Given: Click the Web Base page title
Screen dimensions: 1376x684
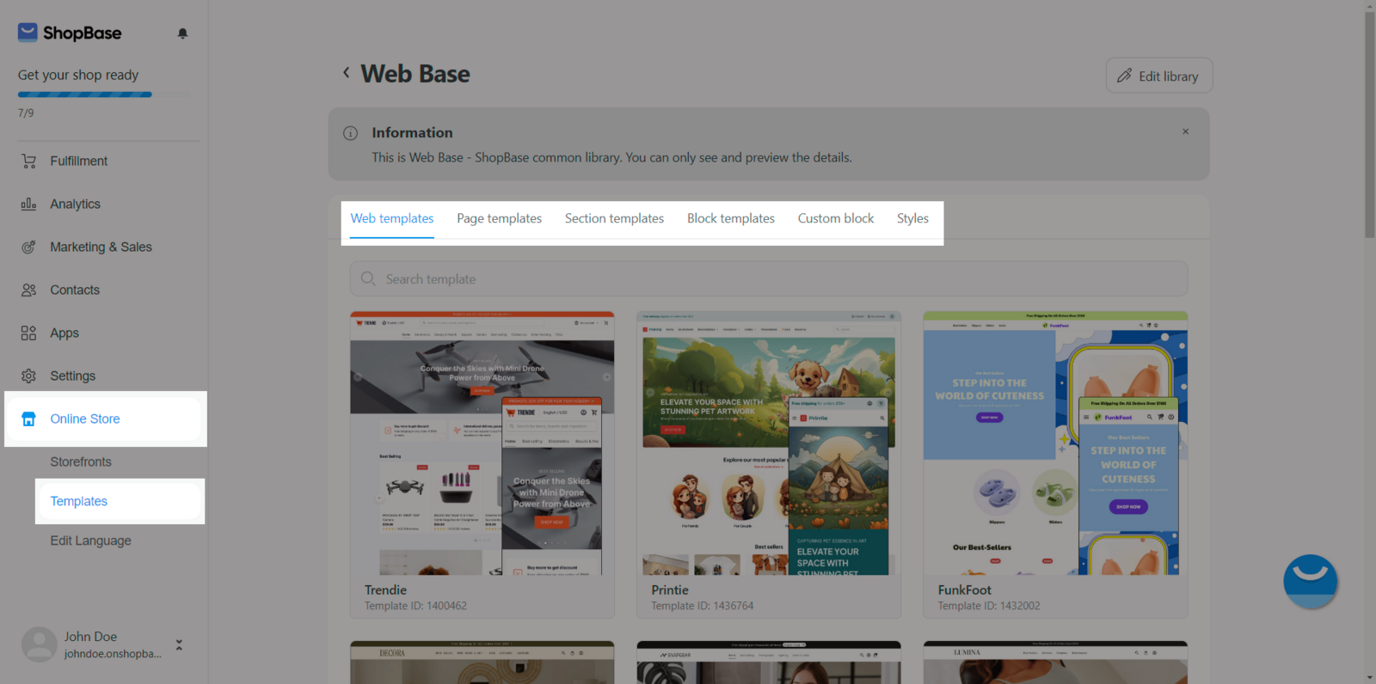Looking at the screenshot, I should click(415, 74).
